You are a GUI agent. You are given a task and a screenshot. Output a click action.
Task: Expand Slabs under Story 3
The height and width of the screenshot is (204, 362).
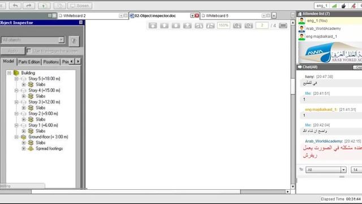point(24,108)
